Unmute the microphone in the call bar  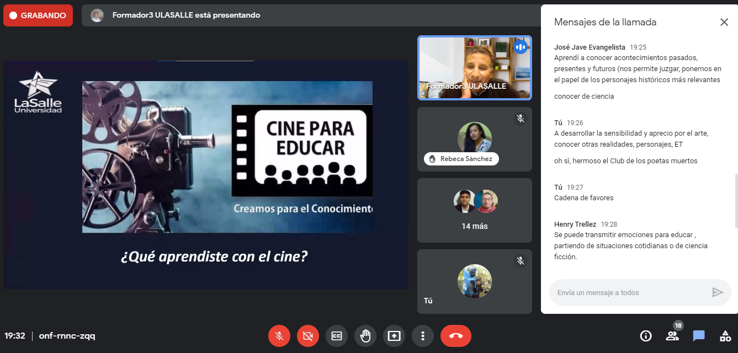click(x=279, y=335)
